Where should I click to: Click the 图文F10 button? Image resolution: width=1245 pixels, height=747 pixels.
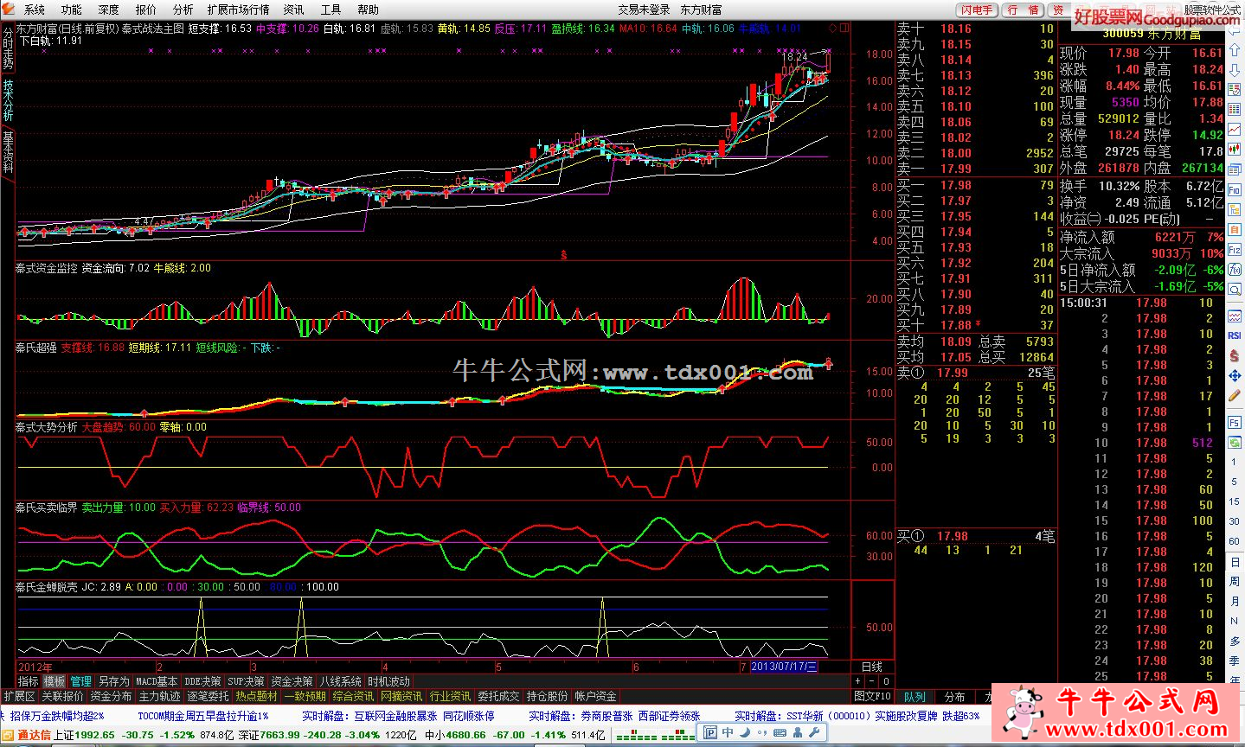(872, 696)
